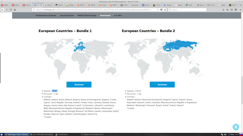Open Mobile Phone Usage menu
The image size is (243, 136).
point(87,15)
